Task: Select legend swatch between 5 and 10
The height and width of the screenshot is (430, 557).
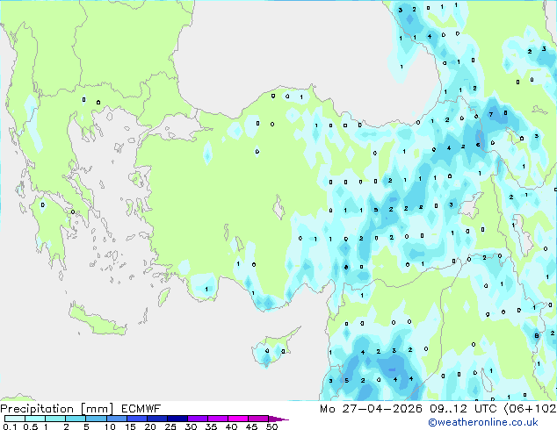Action: click(x=96, y=419)
